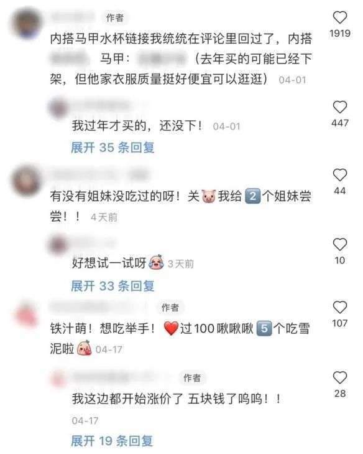Like the reply with 28 likes

pos(340,377)
